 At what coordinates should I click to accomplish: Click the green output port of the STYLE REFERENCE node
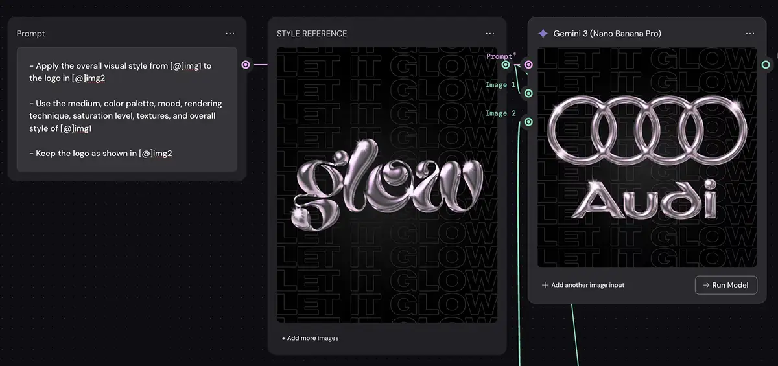[506, 65]
